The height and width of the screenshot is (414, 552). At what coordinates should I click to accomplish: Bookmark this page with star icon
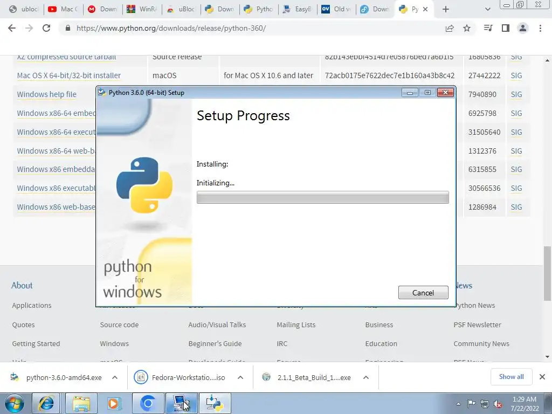[x=467, y=28]
